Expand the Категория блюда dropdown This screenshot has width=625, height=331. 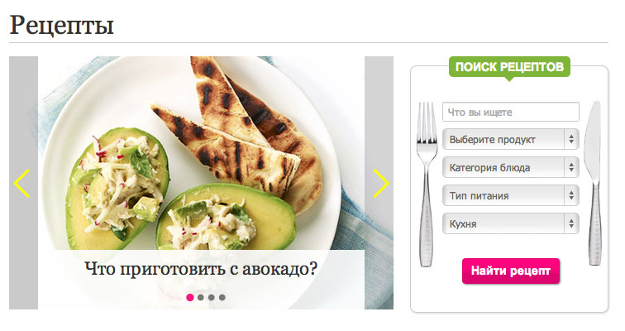(511, 167)
